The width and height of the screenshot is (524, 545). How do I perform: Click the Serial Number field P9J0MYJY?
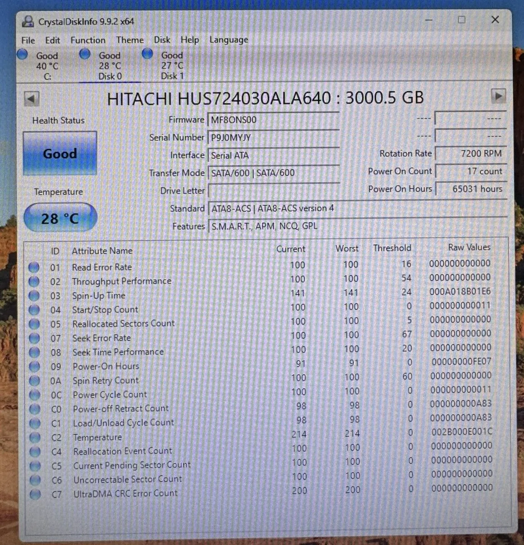pyautogui.click(x=273, y=138)
